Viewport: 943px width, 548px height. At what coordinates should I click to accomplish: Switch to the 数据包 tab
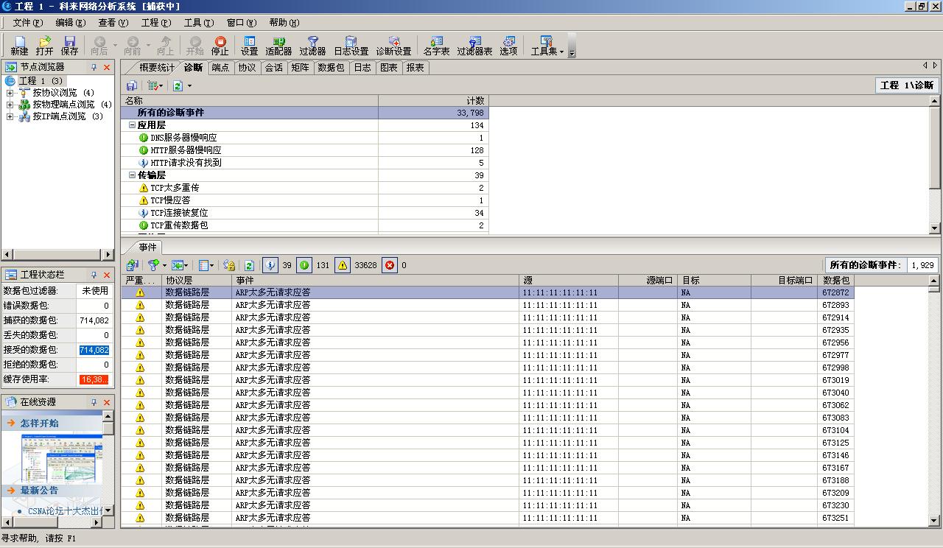(x=331, y=68)
